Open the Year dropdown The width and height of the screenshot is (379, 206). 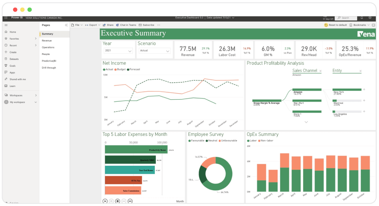tap(118, 50)
